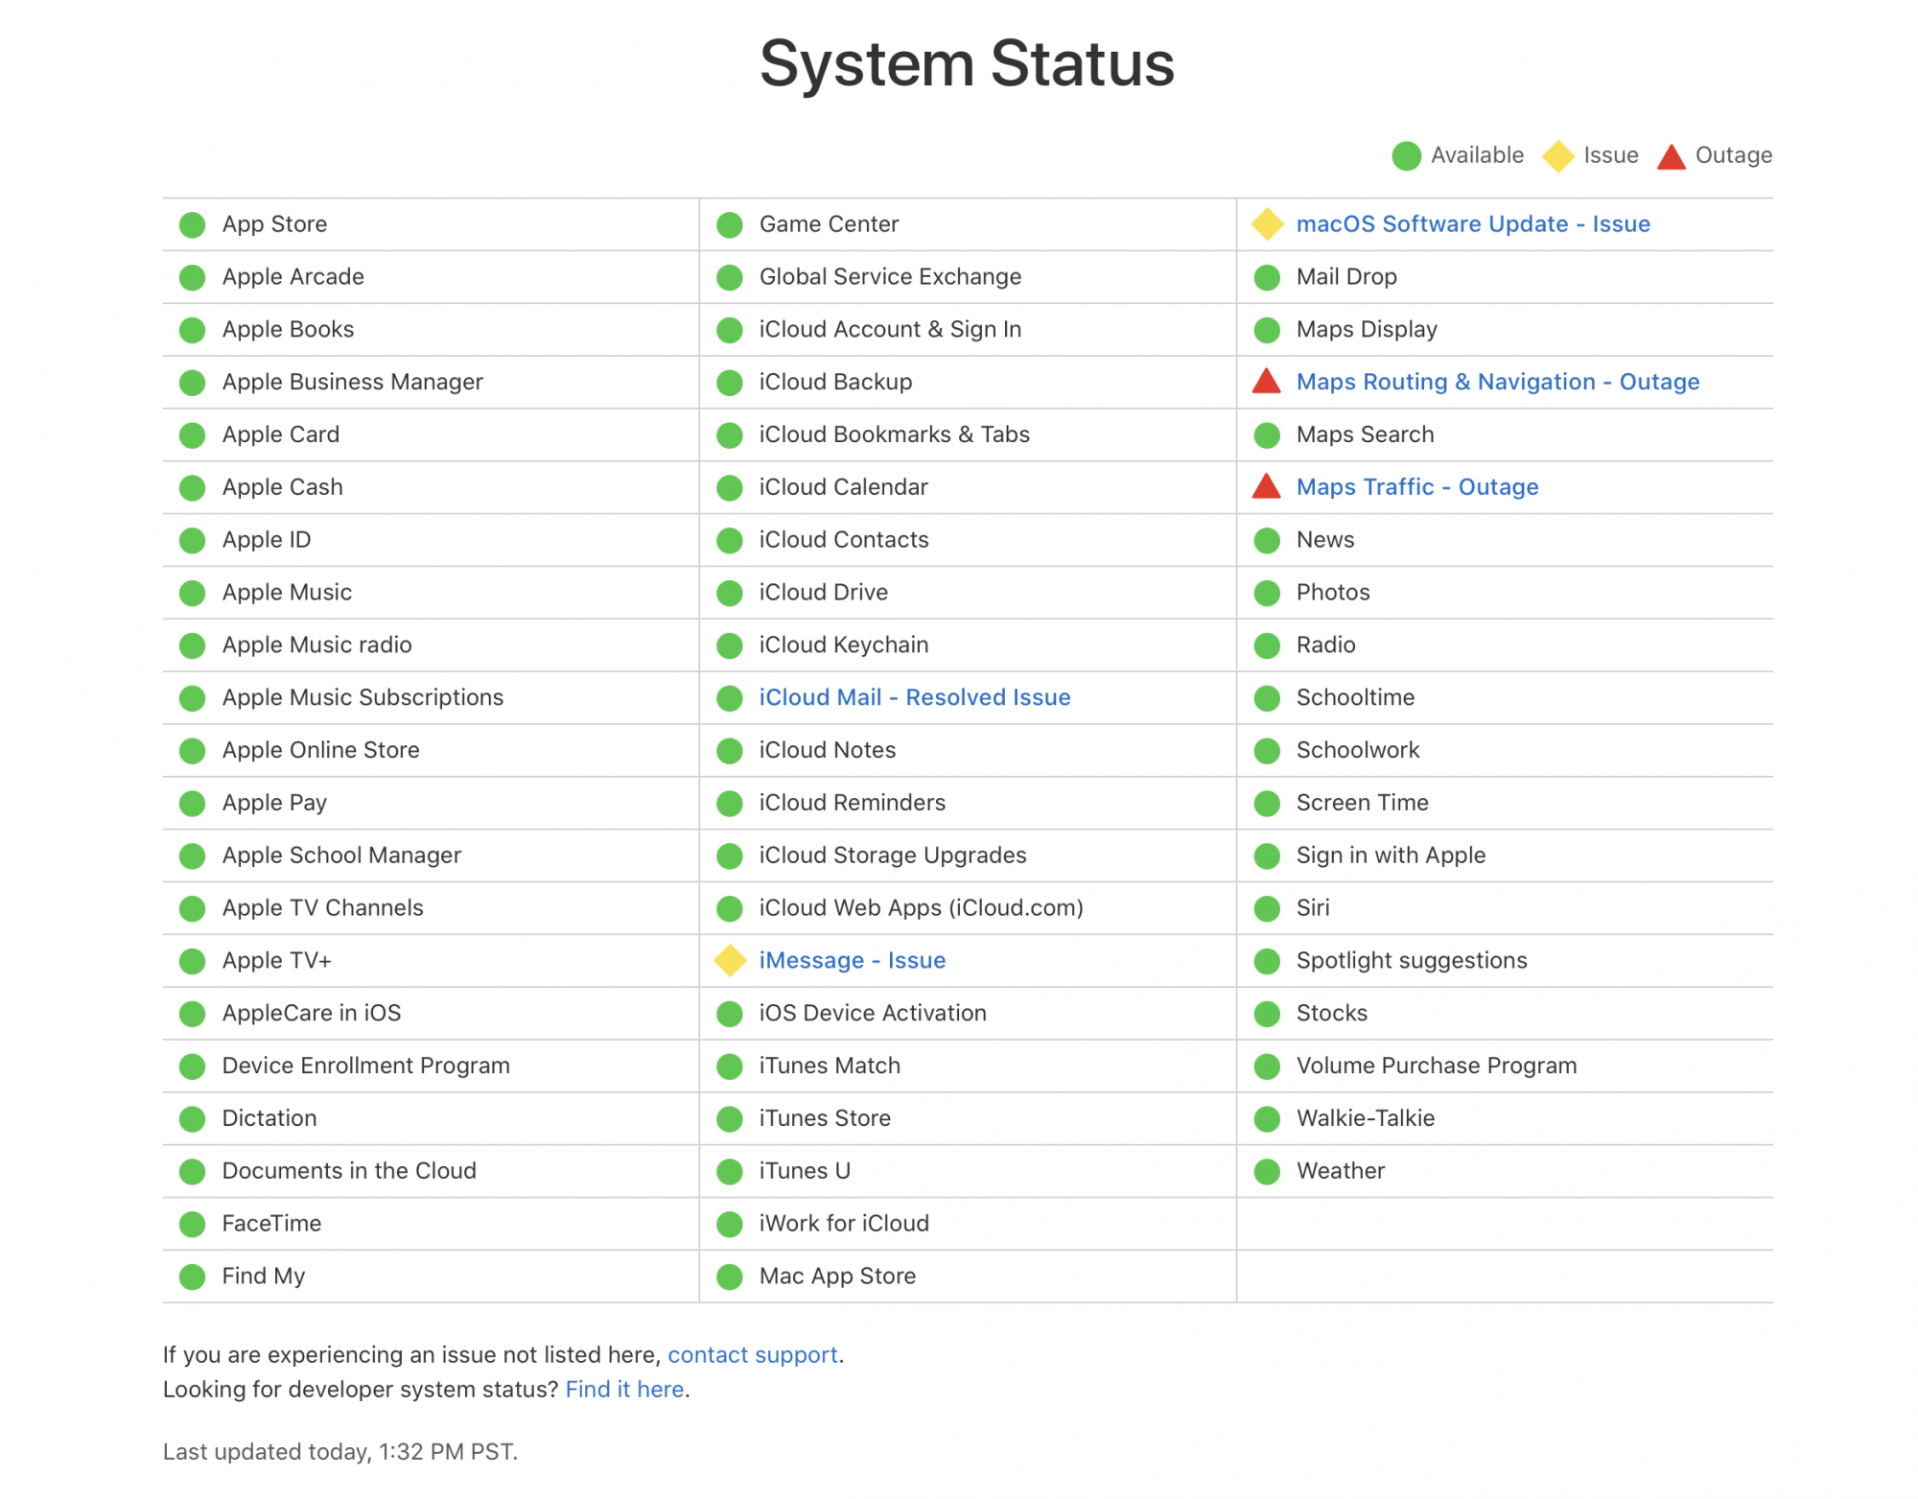Open the macOS Software Update - Issue link
The height and width of the screenshot is (1499, 1918).
(1472, 224)
